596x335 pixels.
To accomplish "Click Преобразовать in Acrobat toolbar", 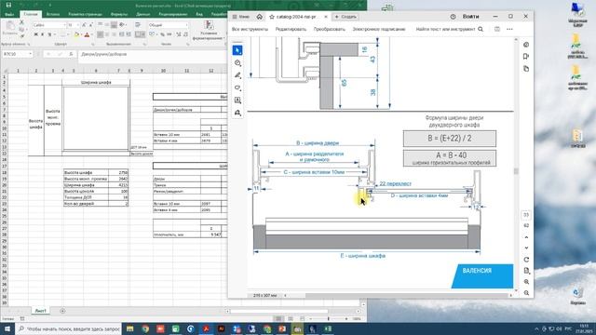I will 329,29.
